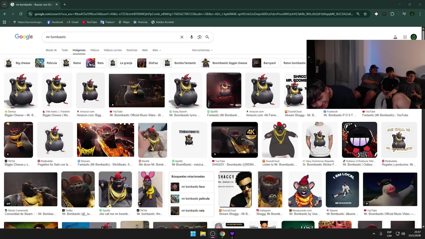
Task: Open the Google account avatar on the page
Action: click(x=414, y=37)
